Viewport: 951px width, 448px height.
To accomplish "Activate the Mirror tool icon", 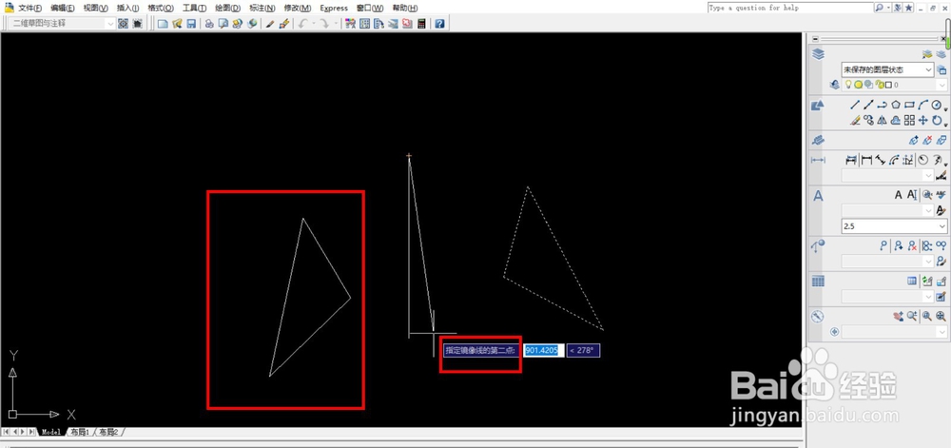I will [x=882, y=120].
